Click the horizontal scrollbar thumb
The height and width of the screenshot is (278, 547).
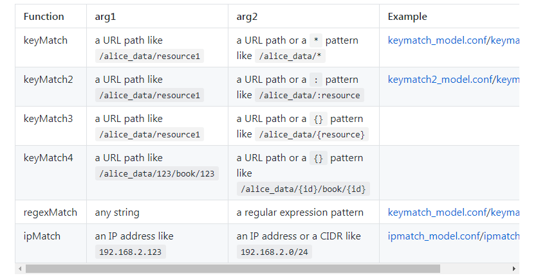pos(232,268)
